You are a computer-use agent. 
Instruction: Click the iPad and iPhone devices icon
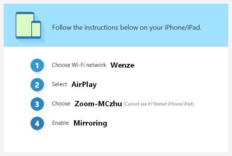[x=28, y=25]
